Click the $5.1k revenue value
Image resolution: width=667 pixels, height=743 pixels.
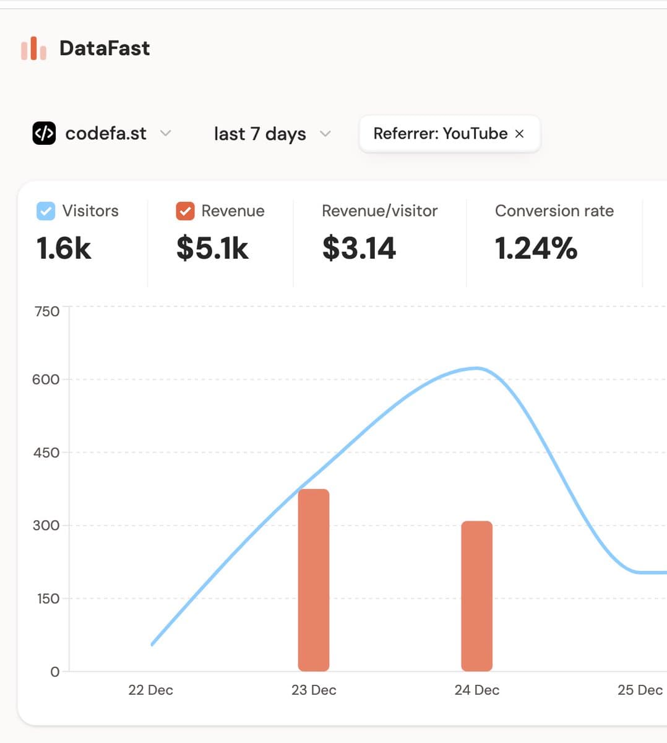pyautogui.click(x=212, y=248)
